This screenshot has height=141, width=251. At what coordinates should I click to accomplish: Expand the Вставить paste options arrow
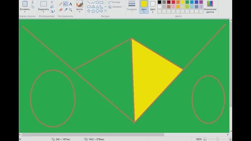point(25,12)
